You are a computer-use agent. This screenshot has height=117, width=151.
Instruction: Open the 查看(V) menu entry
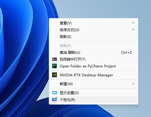tap(94, 23)
